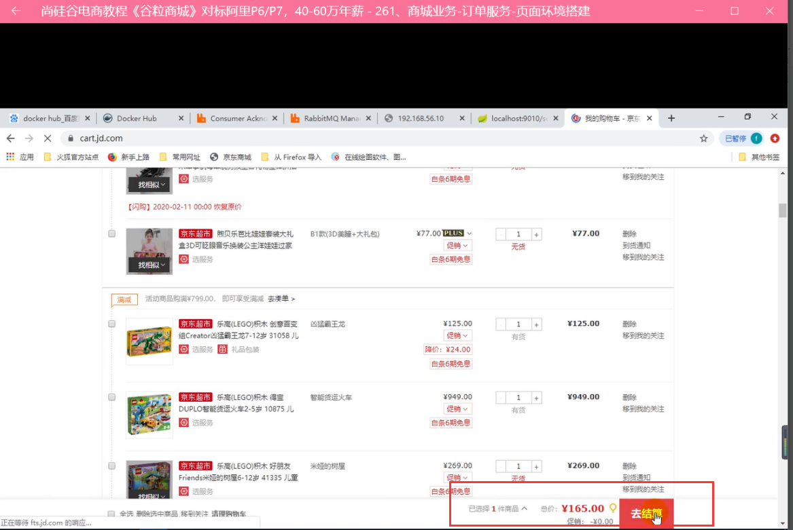Expand the selected 1 件商品 list arrow
The image size is (793, 530).
tap(525, 508)
